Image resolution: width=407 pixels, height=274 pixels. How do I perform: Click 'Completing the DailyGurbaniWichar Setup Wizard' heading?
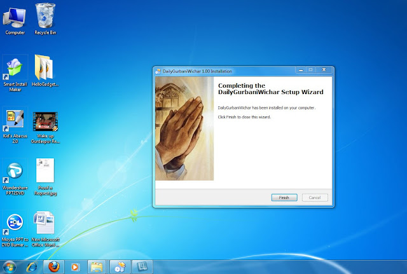[x=271, y=89]
